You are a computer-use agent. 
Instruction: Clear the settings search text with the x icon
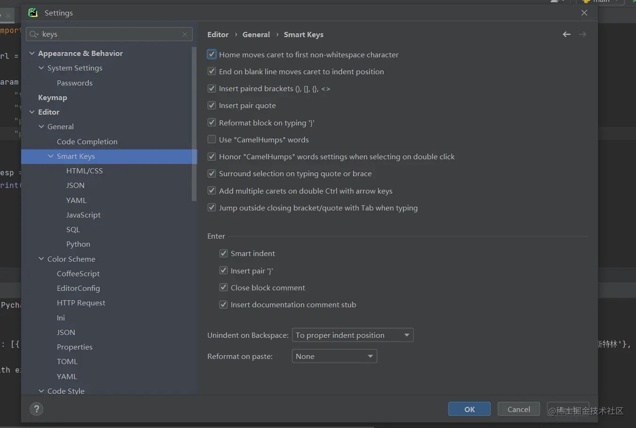(185, 34)
